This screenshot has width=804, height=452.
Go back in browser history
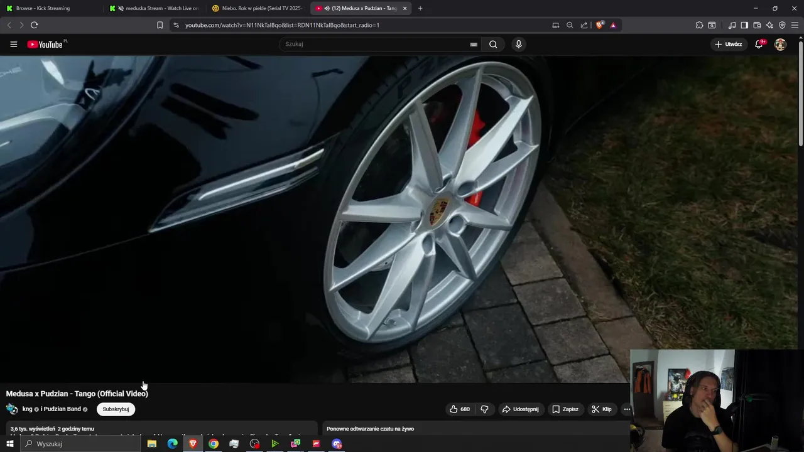[9, 25]
